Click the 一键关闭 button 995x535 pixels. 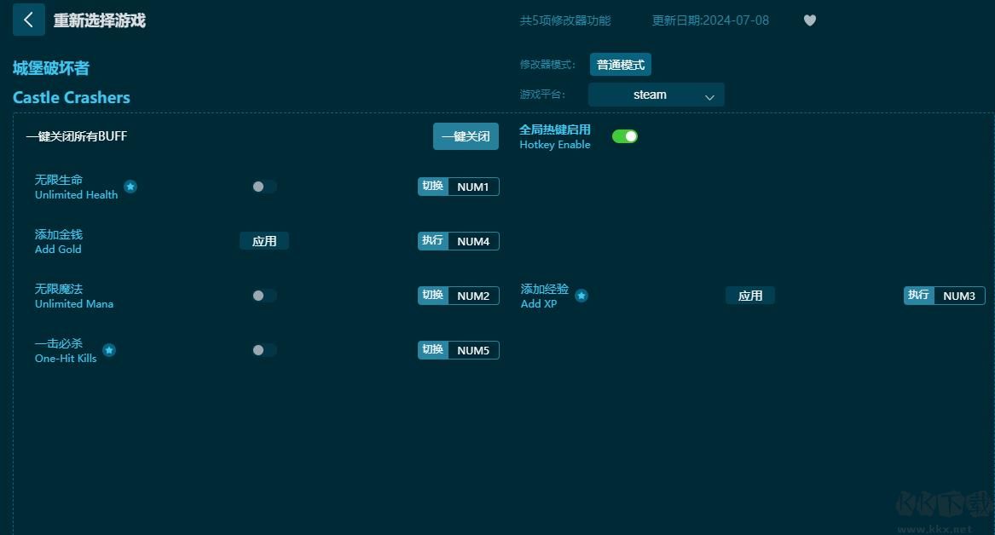click(466, 136)
